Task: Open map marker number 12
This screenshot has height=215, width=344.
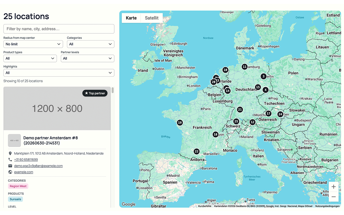Action: tap(252, 122)
